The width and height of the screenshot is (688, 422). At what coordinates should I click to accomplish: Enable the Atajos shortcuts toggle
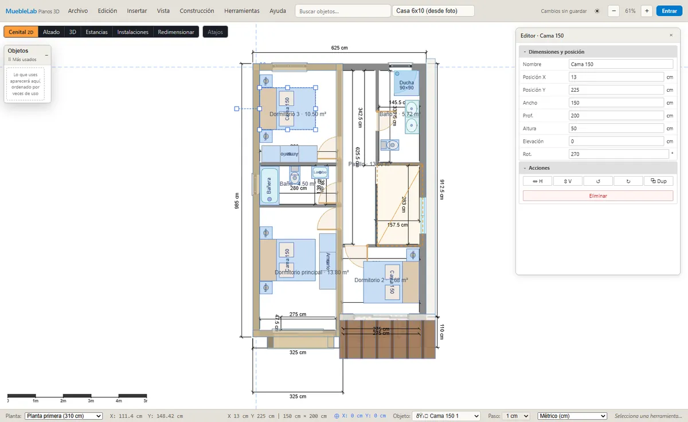point(216,32)
